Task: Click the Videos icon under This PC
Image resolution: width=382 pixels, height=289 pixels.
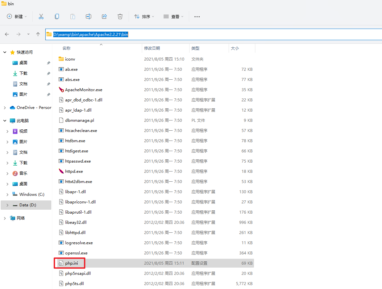Action: 15,131
